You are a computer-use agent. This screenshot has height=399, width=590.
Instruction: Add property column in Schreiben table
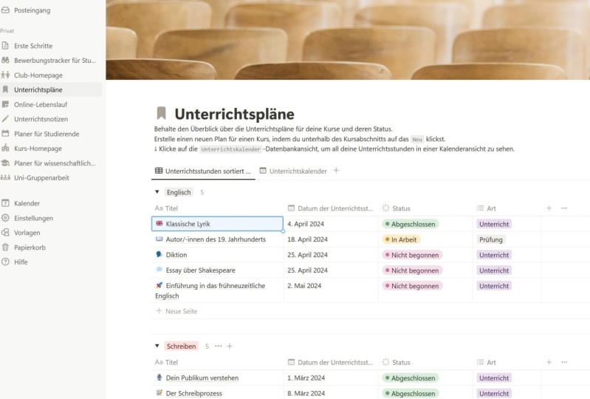549,362
